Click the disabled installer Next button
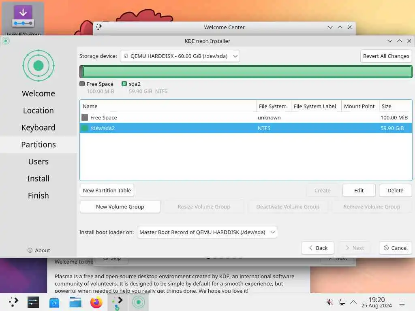 (355, 248)
